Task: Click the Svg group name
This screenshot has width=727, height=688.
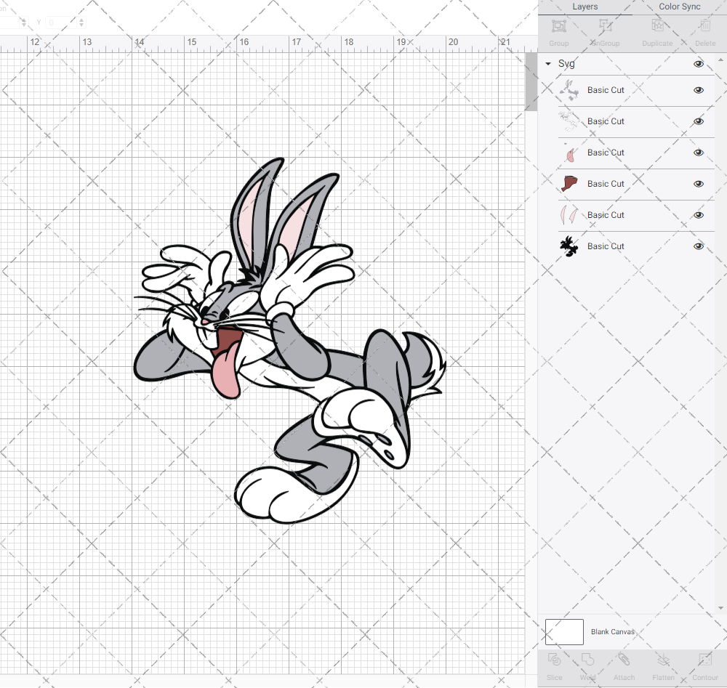Action: [x=566, y=63]
